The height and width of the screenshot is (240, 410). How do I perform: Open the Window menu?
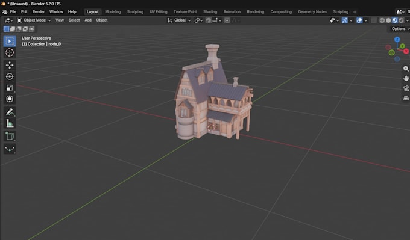pyautogui.click(x=56, y=12)
